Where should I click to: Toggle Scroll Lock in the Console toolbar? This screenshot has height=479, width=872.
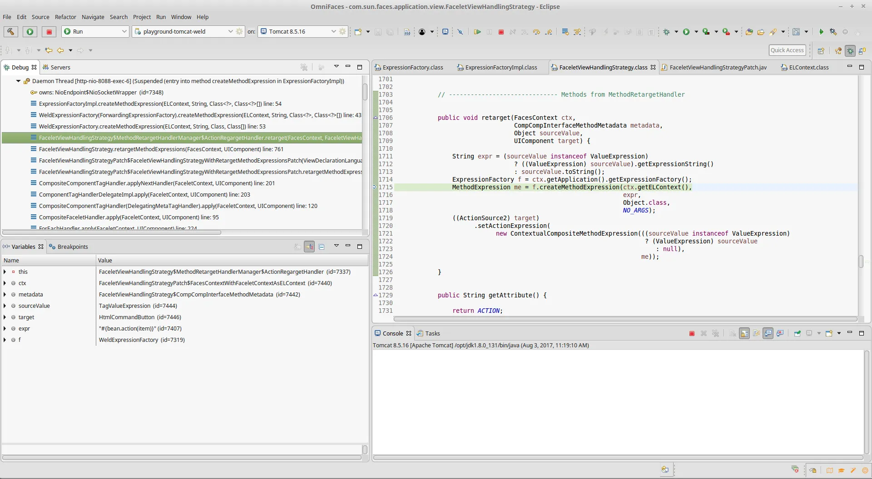point(744,334)
